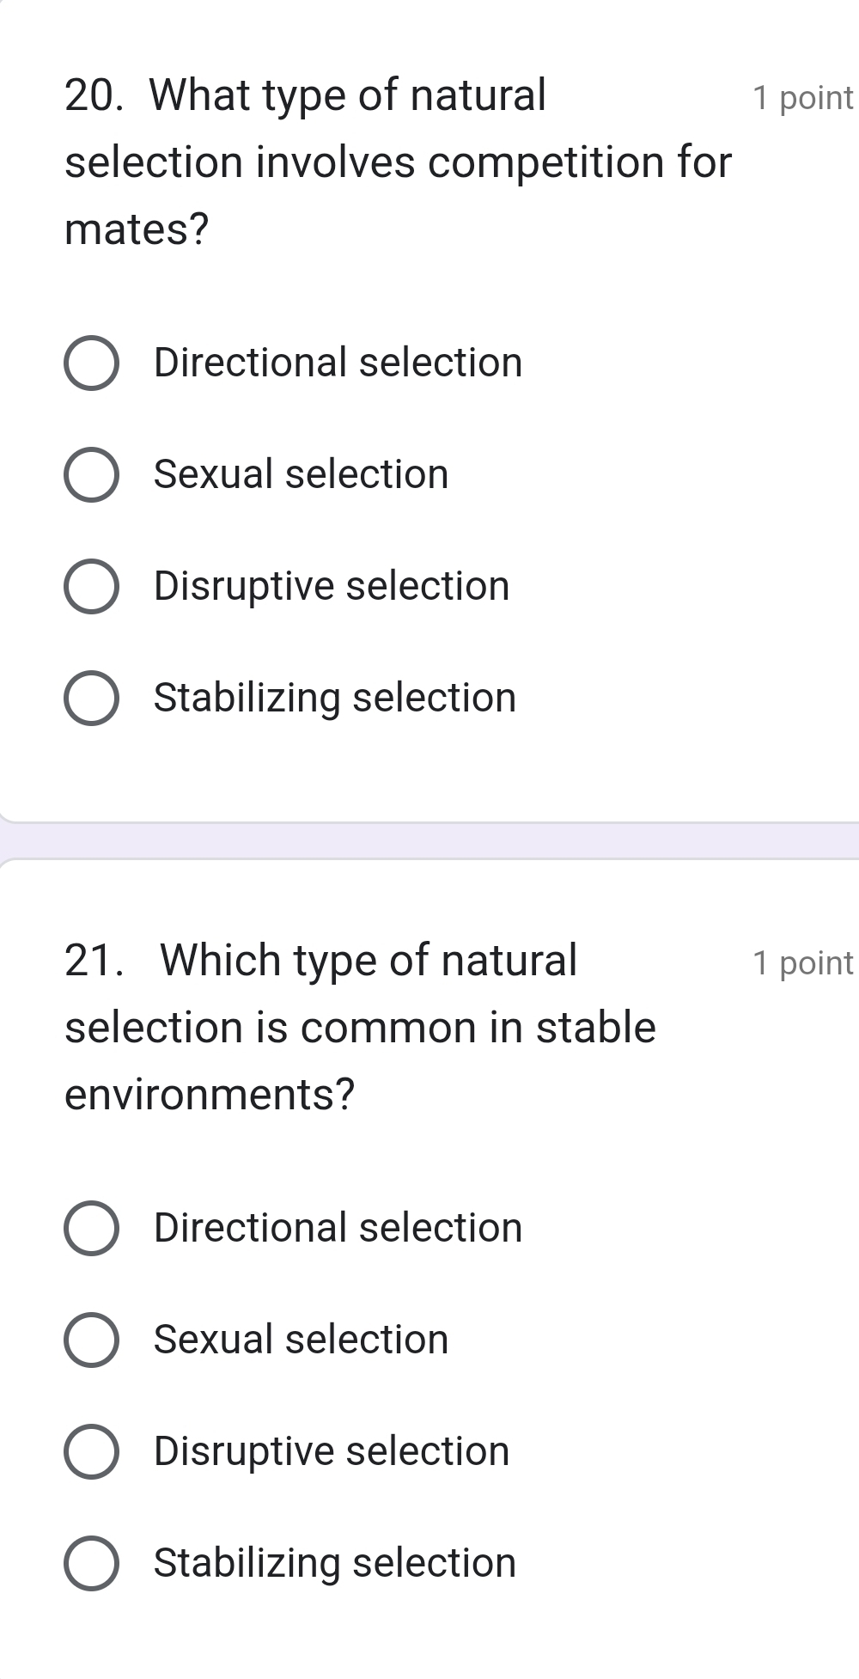The image size is (859, 1679).
Task: Tap 'Stabilizing selection' label text in question 20
Action: 335,698
